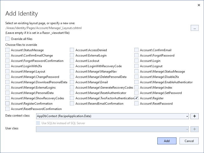Check Account\Login for override
204x153 pixels.
(x=136, y=61)
